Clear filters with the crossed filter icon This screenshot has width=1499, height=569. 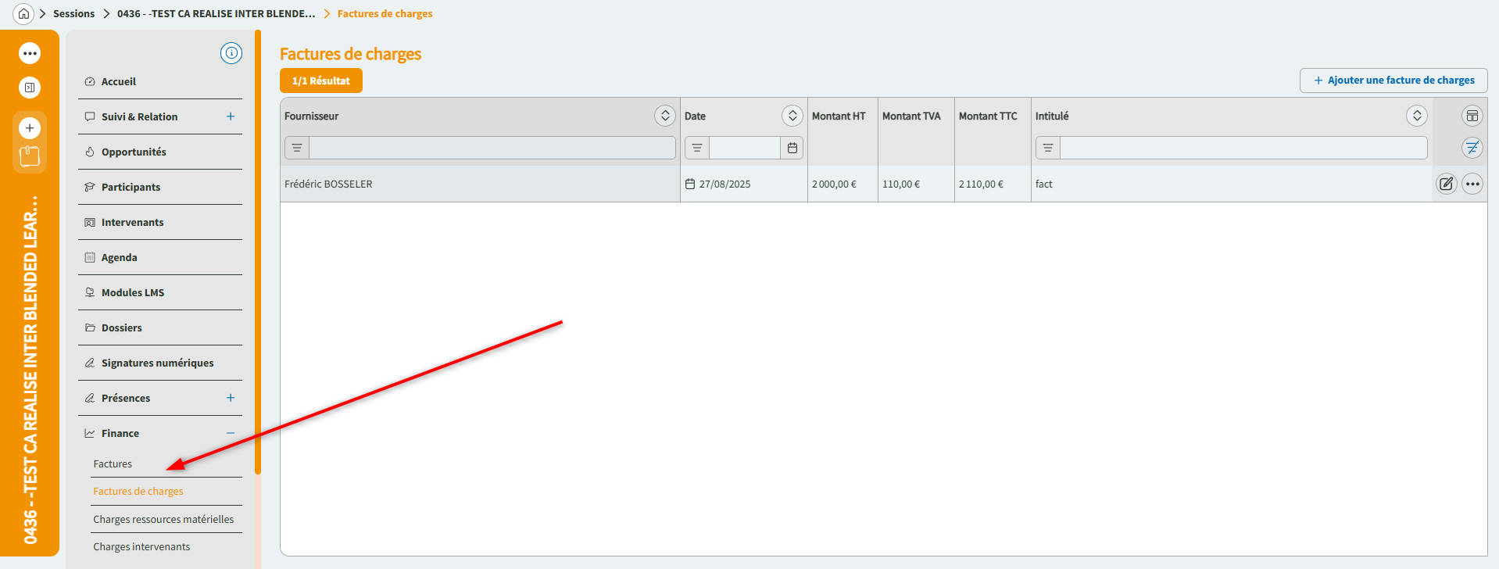click(1472, 148)
